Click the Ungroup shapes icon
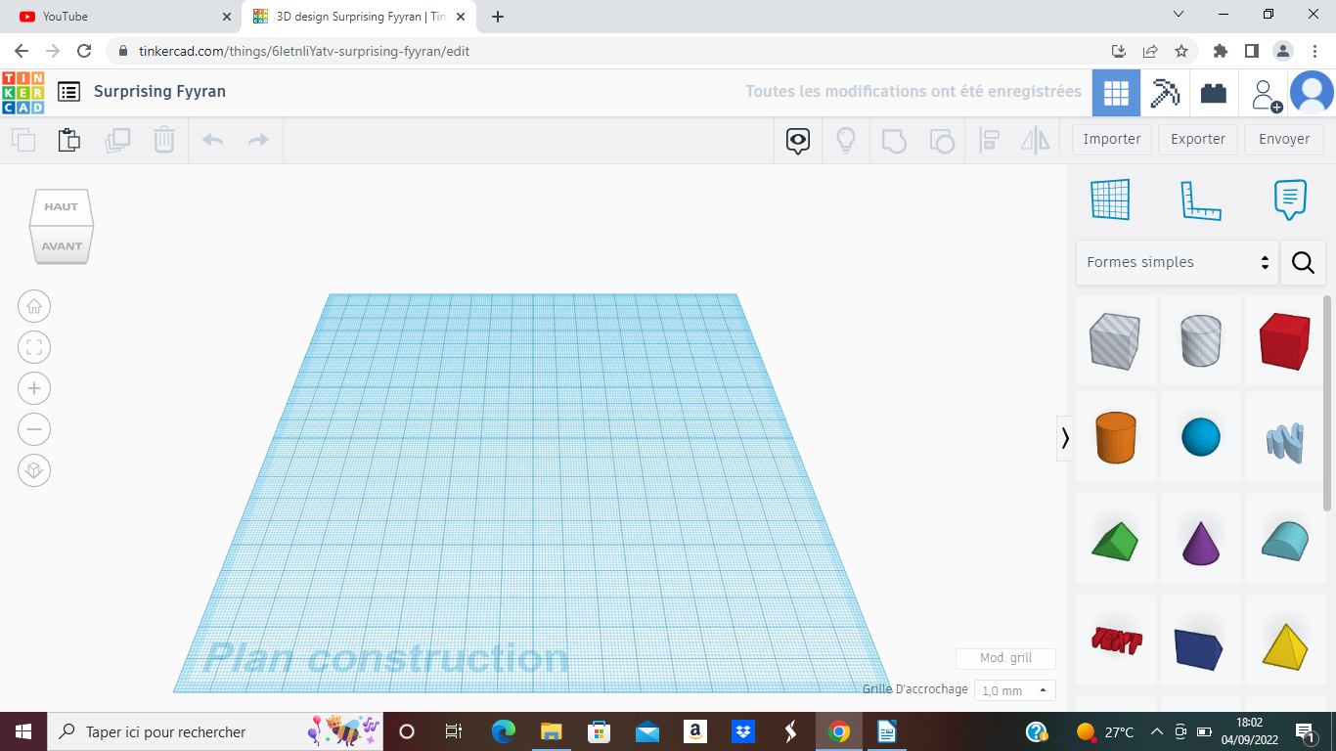Screen dimensions: 1336x751 (941, 141)
